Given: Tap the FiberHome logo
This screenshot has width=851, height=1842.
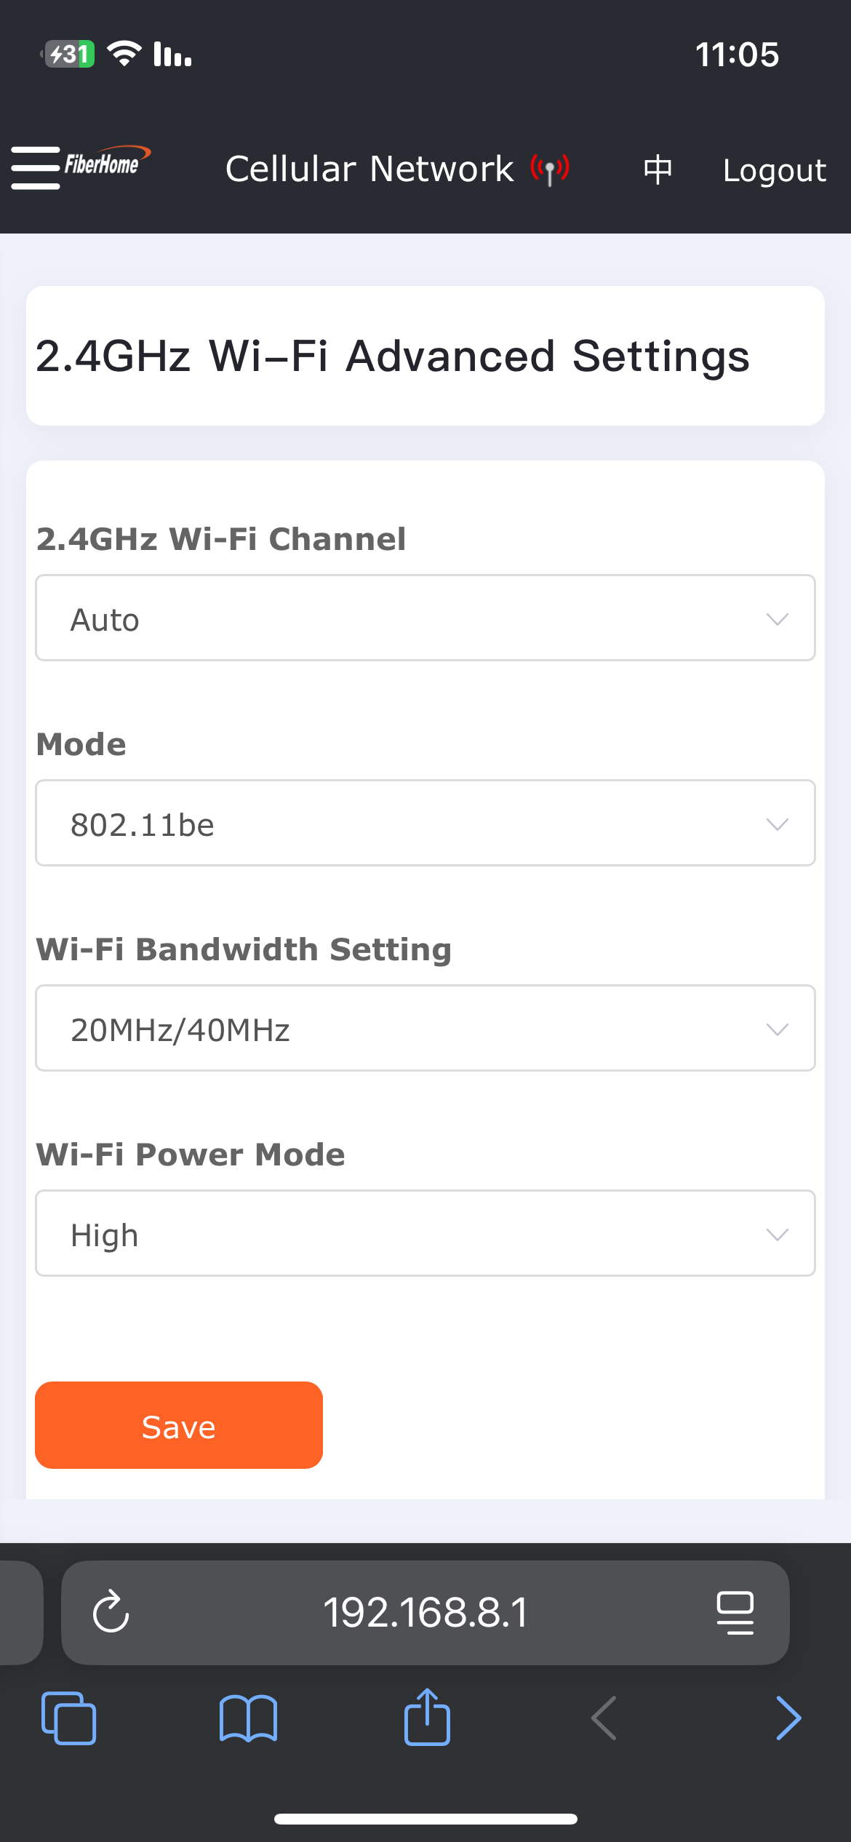Looking at the screenshot, I should [x=106, y=163].
